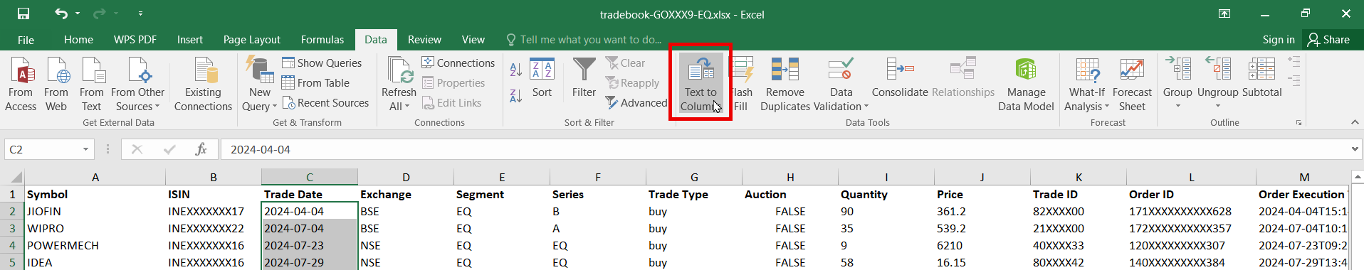Open Manage Data Model
The image size is (1364, 270).
(1026, 84)
